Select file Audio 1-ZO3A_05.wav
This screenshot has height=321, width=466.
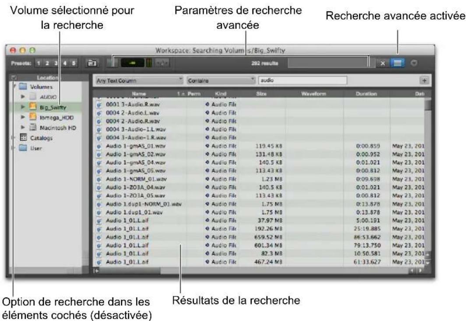(x=135, y=196)
